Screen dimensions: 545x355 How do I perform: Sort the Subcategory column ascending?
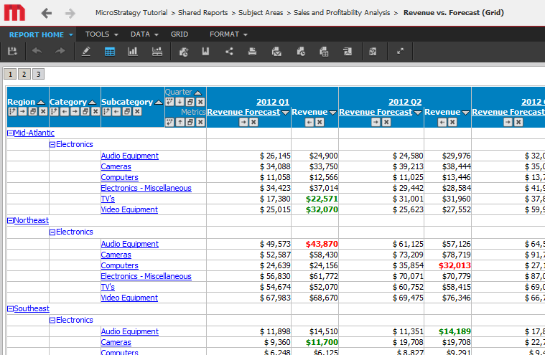159,103
